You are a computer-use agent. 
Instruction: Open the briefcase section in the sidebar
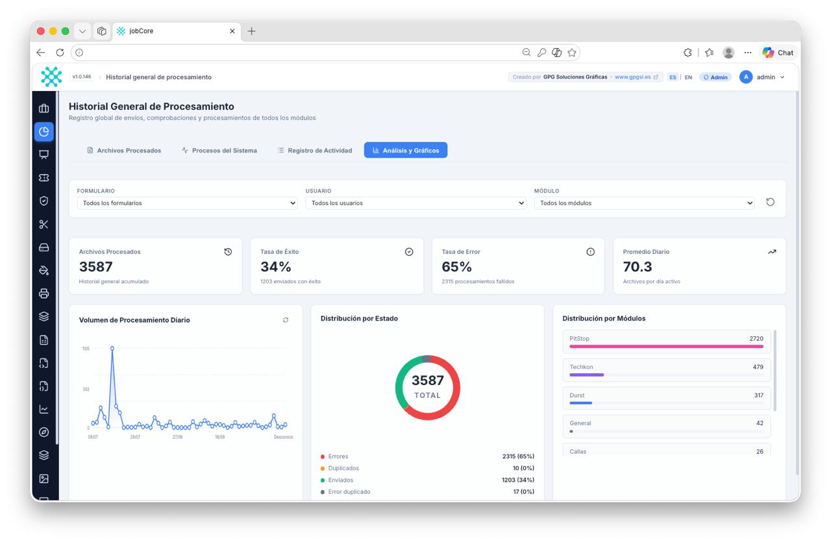[x=44, y=108]
